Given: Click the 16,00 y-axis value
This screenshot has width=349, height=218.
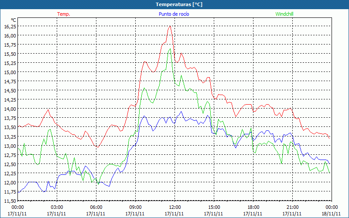Looking at the screenshot, I should tap(10, 35).
